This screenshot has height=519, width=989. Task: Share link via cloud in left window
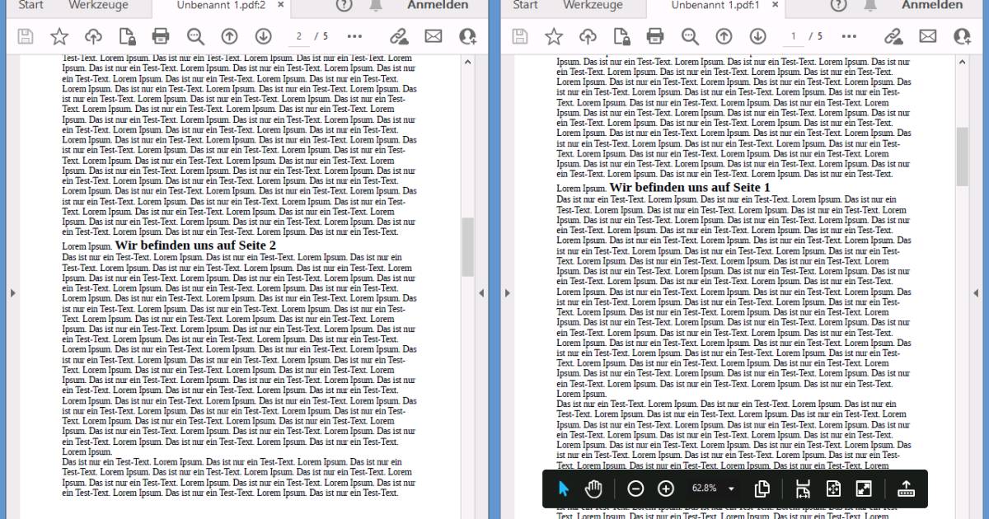point(399,36)
